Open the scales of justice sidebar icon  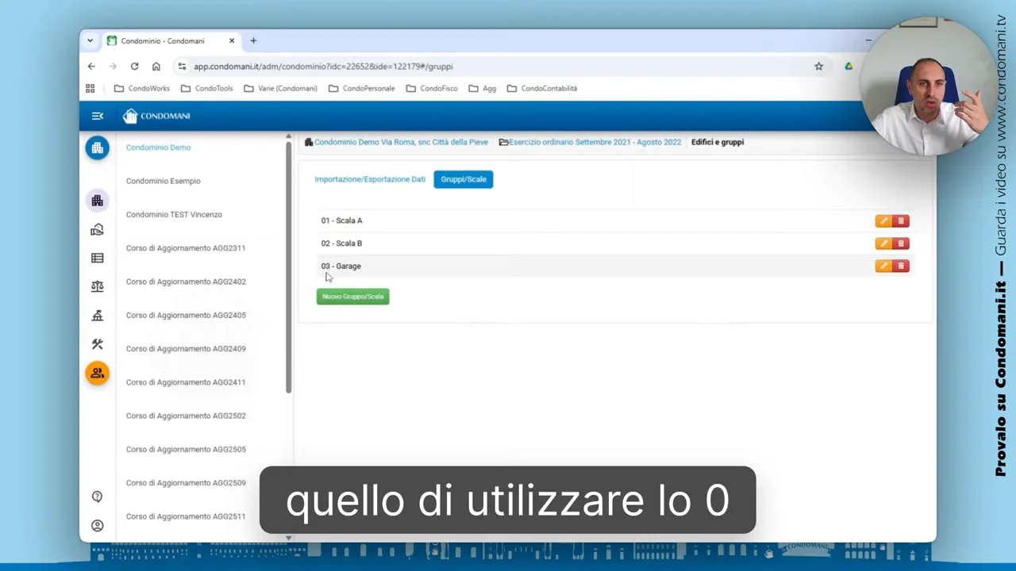point(97,286)
